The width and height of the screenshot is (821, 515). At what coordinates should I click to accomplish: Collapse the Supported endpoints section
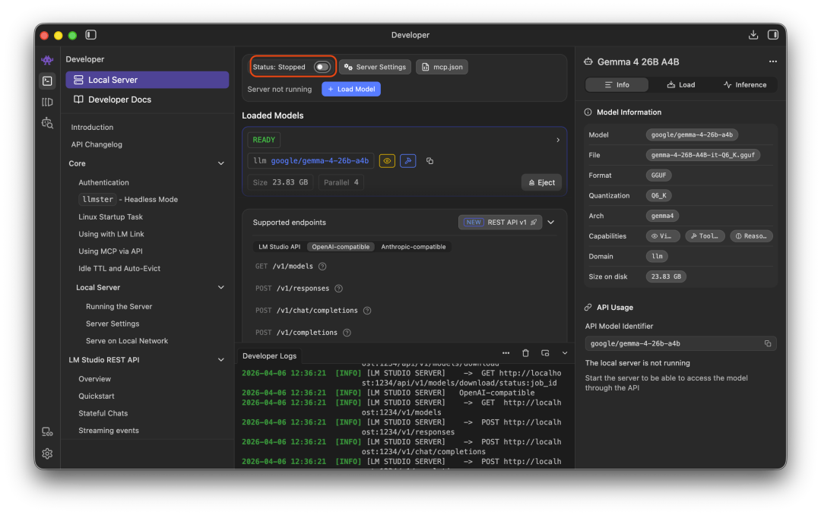click(x=550, y=222)
